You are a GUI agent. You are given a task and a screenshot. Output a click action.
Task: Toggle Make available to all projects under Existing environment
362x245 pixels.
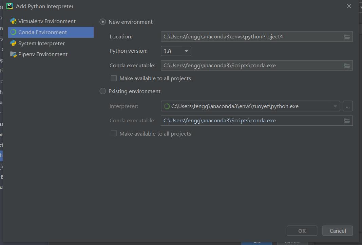click(114, 133)
